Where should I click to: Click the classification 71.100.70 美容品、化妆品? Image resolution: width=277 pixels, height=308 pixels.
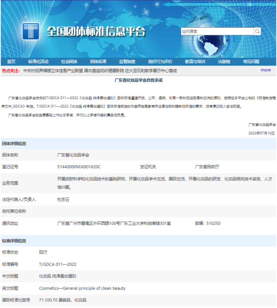click(63, 300)
